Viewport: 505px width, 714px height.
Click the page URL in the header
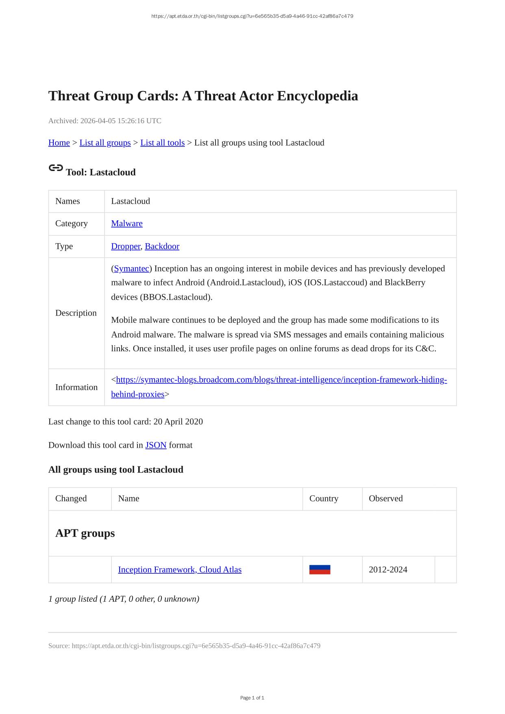pyautogui.click(x=252, y=16)
